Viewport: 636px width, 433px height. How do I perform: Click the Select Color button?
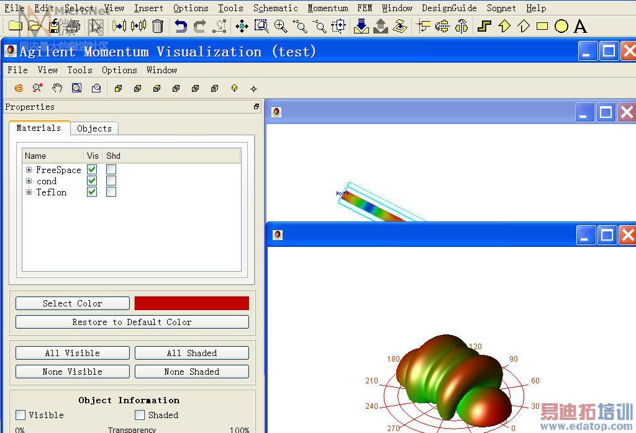(x=73, y=303)
